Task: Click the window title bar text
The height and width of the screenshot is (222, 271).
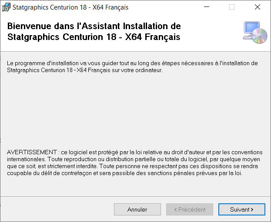Action: 70,7
